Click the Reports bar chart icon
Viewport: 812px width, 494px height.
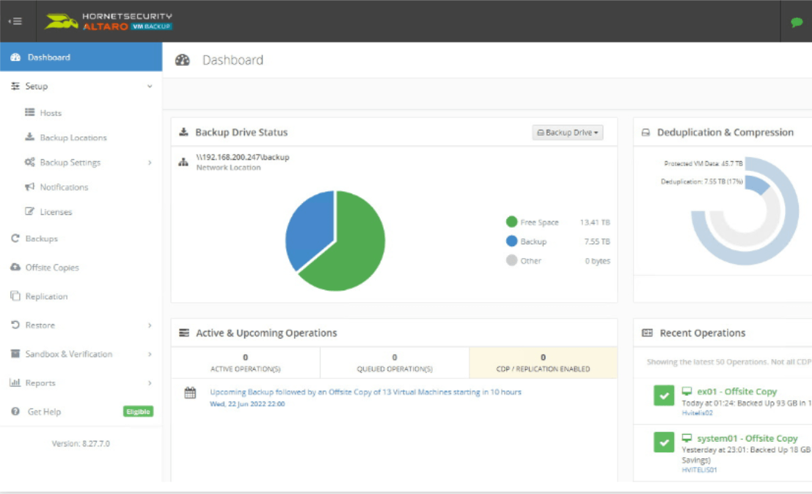pyautogui.click(x=15, y=383)
